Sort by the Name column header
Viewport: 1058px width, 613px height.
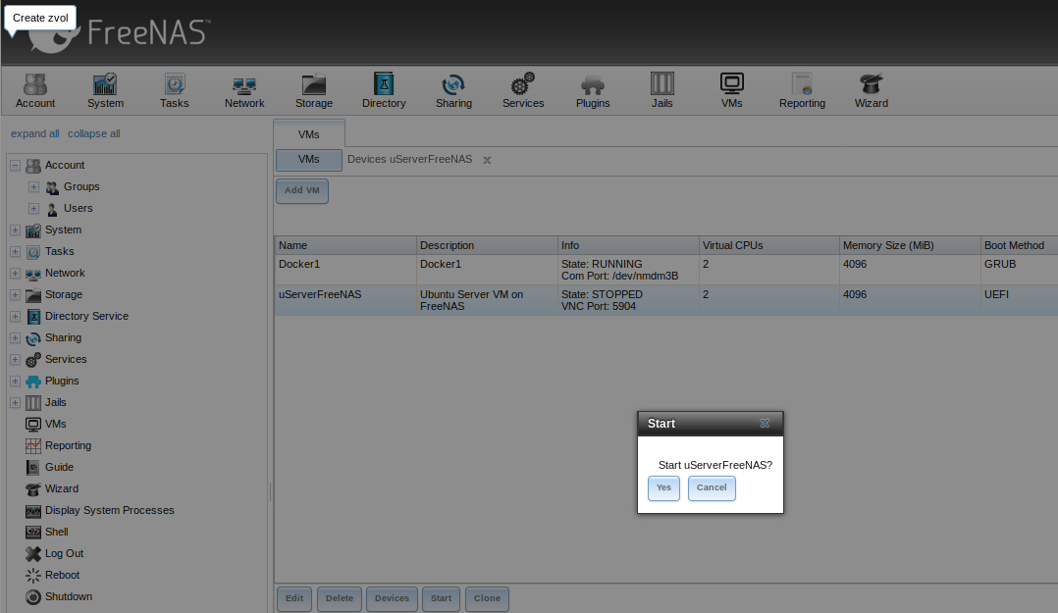[345, 245]
